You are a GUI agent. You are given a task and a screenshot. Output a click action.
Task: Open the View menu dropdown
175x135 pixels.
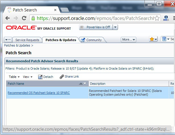click(x=27, y=77)
